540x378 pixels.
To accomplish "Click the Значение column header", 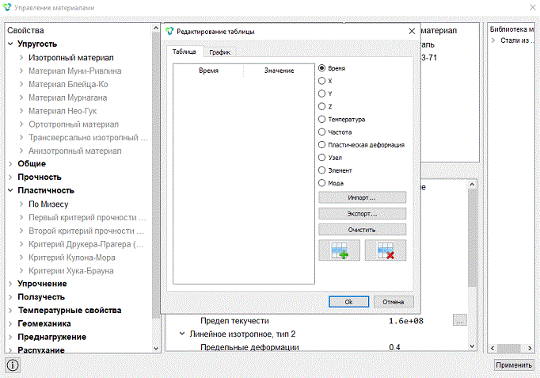I will tap(279, 71).
